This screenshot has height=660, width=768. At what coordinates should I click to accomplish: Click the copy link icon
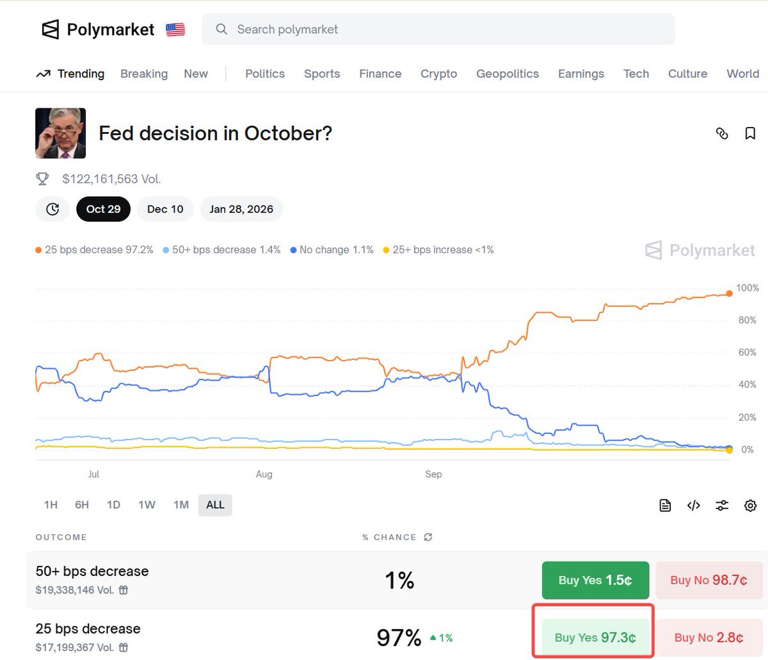coord(722,133)
